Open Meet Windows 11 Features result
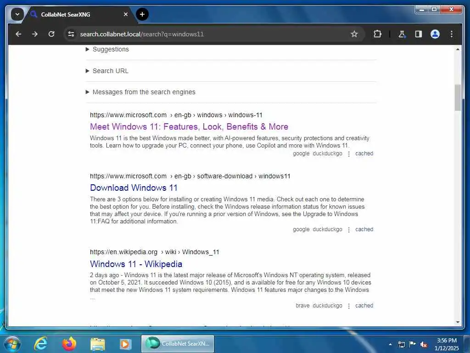The height and width of the screenshot is (353, 470). pos(189,127)
